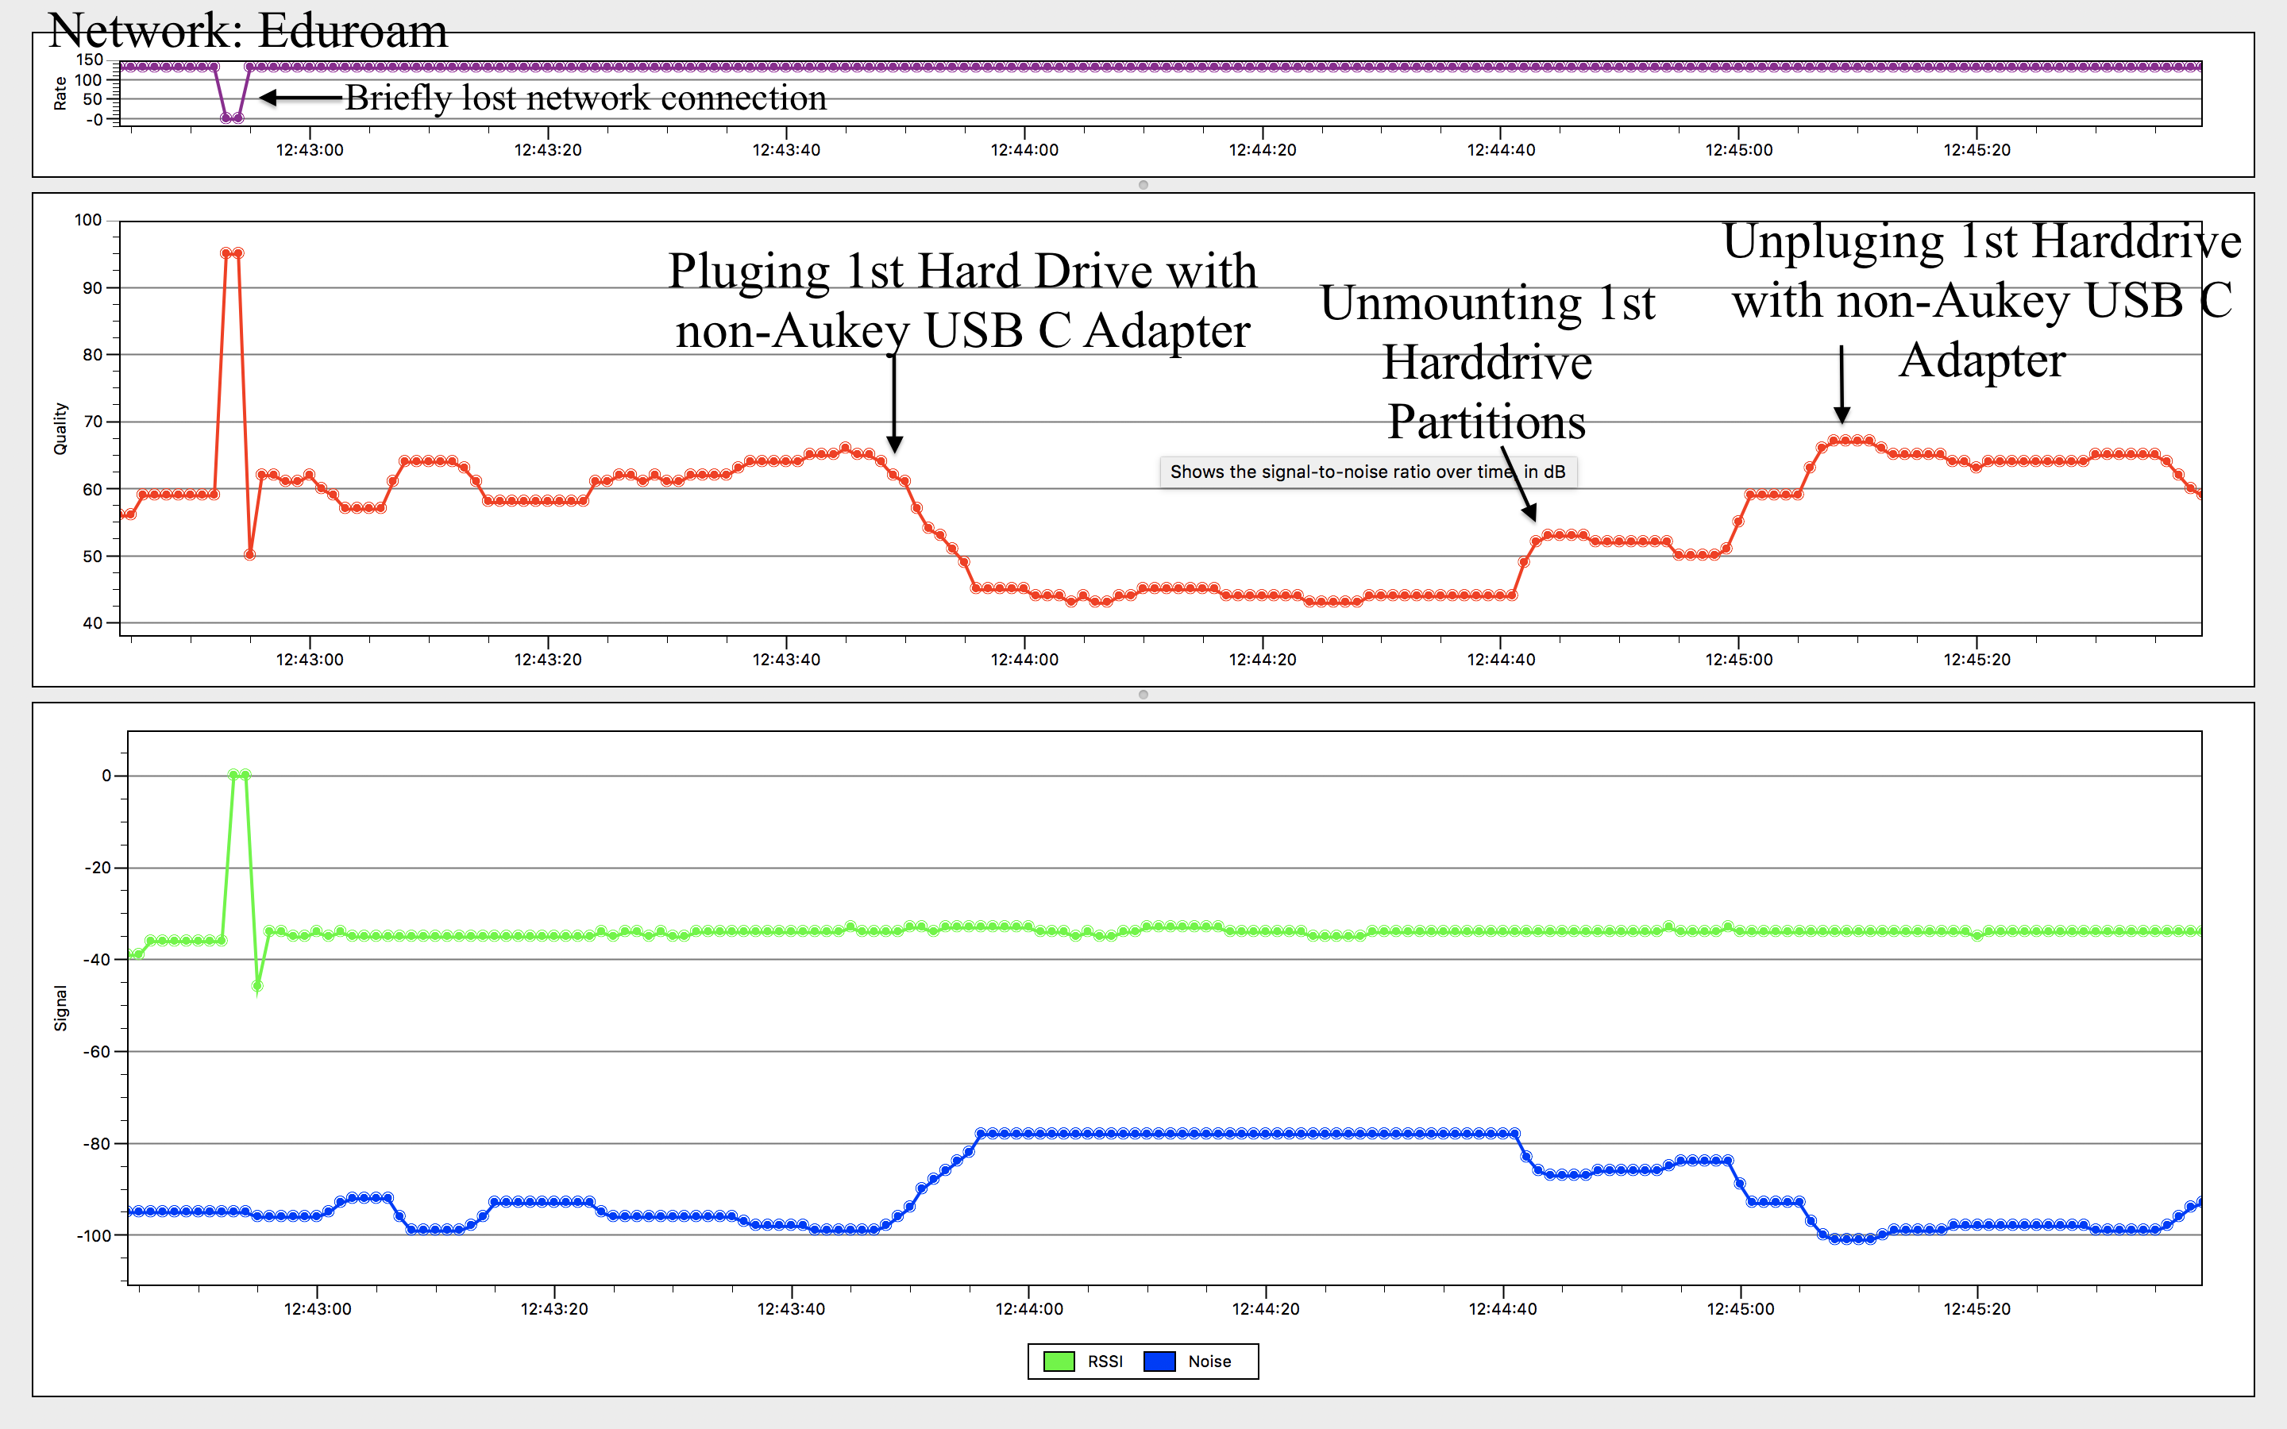
Task: Click the green RSSI legend swatch
Action: [x=1059, y=1361]
